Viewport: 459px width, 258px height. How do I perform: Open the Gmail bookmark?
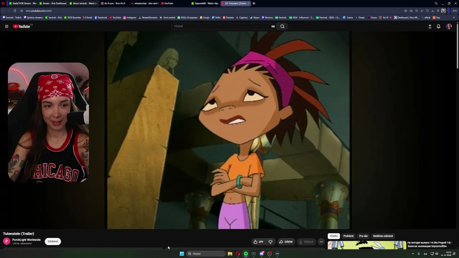87,17
